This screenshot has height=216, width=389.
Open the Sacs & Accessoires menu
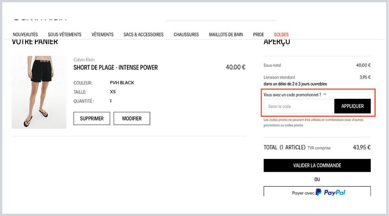tap(143, 34)
